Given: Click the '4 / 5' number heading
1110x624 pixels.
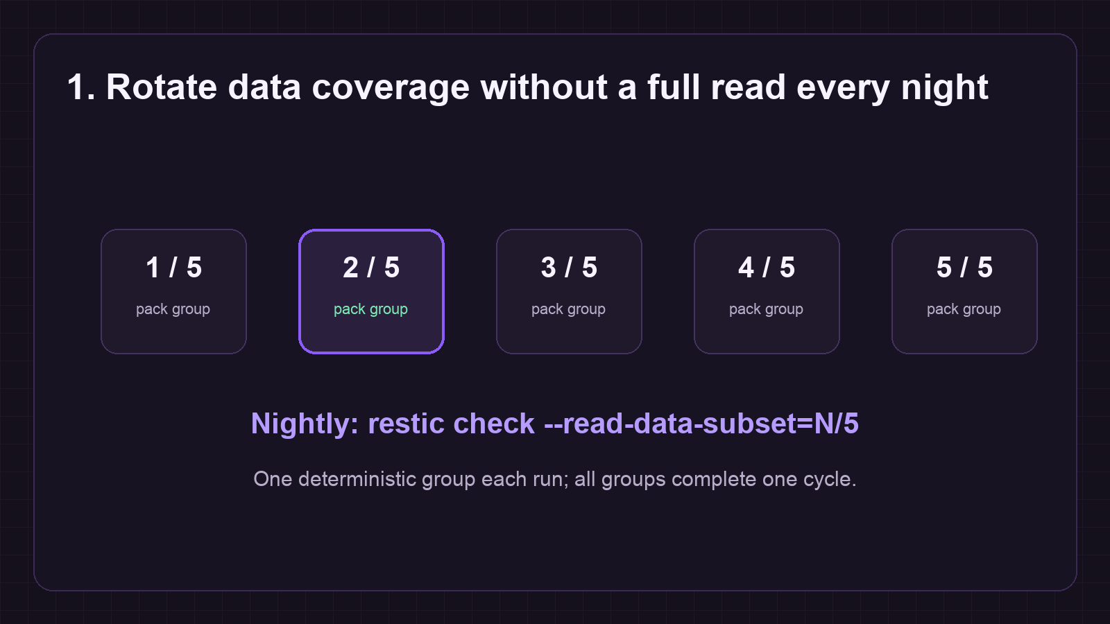Looking at the screenshot, I should 767,268.
